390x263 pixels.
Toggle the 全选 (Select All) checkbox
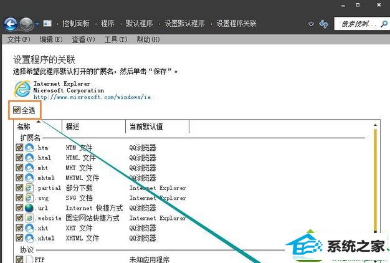17,110
